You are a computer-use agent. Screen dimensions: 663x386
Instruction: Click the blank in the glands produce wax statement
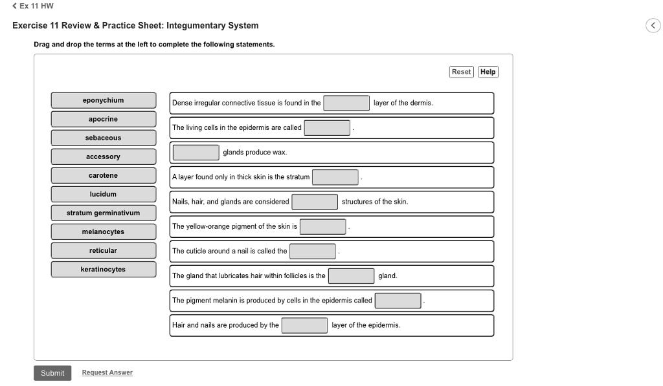[x=197, y=152]
